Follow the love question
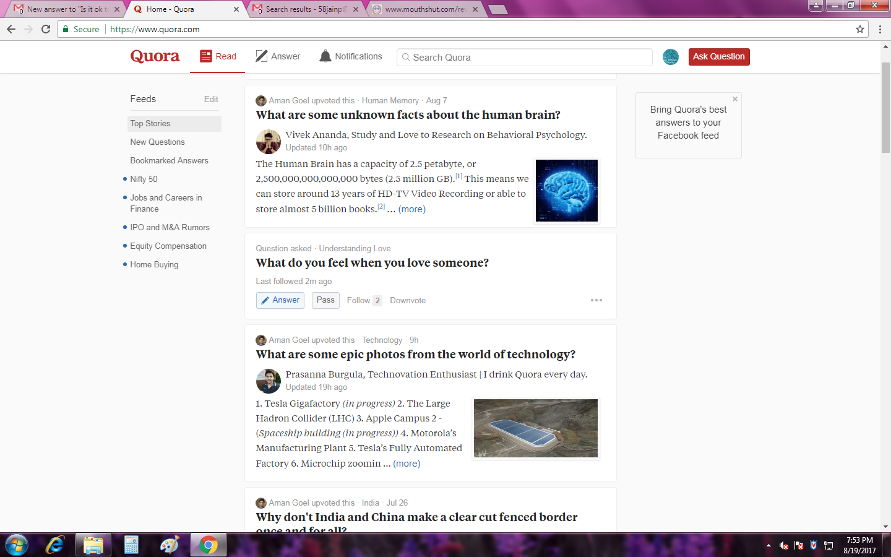Viewport: 891px width, 557px height. [x=364, y=301]
